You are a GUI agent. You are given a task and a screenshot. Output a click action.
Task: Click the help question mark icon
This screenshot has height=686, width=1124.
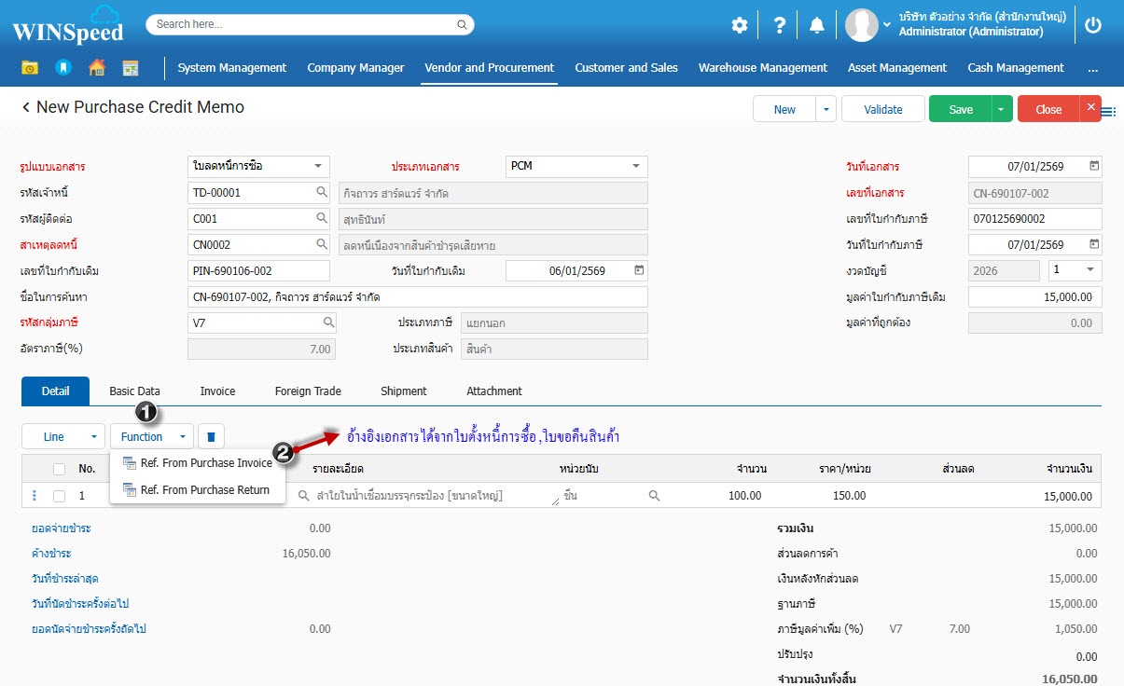click(x=779, y=25)
